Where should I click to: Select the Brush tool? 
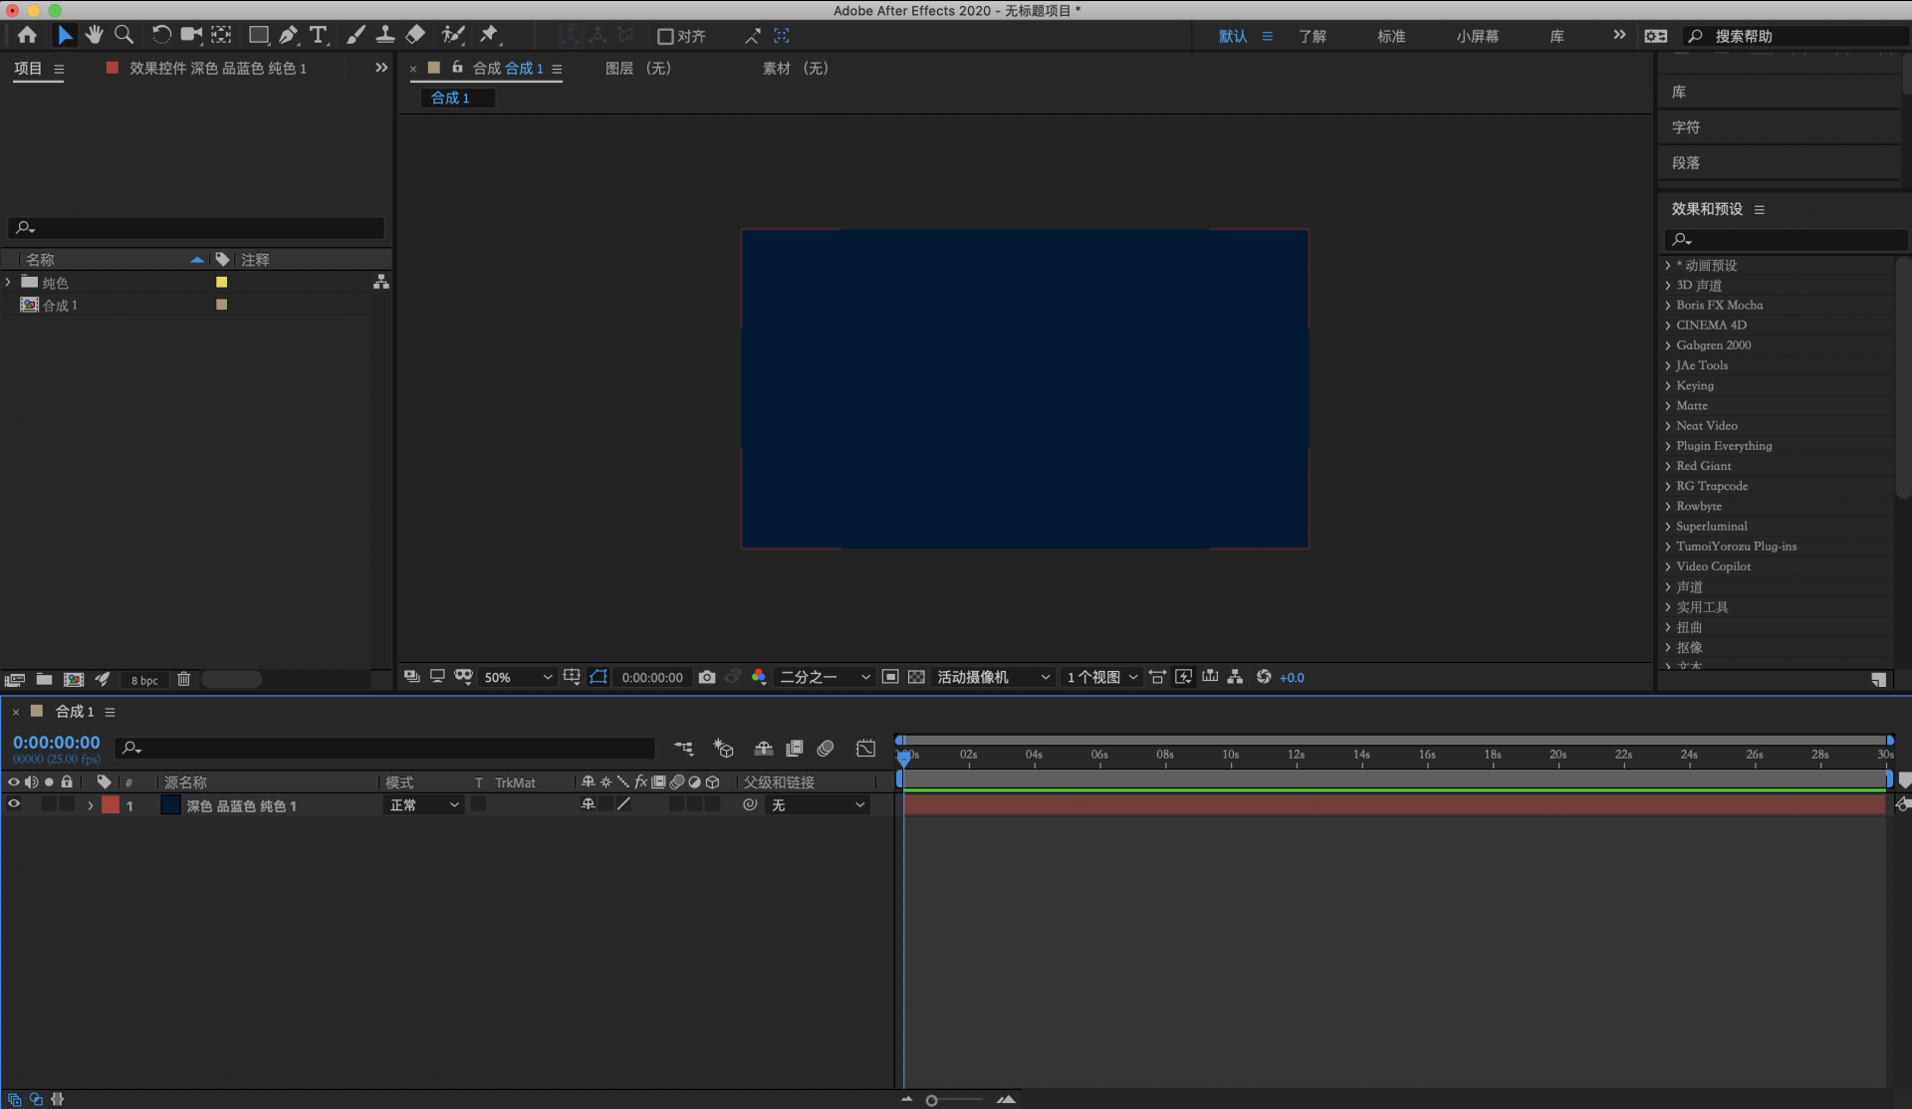356,35
